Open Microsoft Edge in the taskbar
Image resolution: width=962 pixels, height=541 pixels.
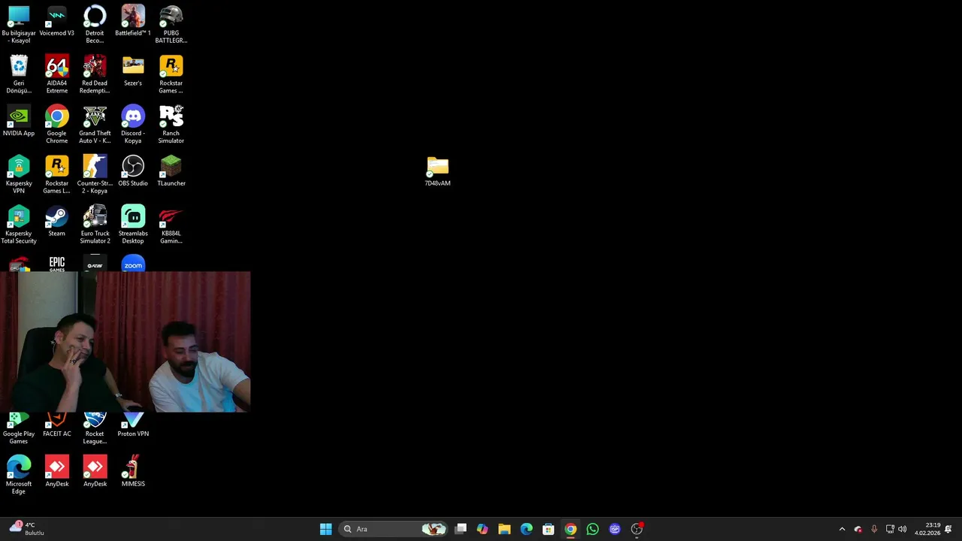(526, 529)
